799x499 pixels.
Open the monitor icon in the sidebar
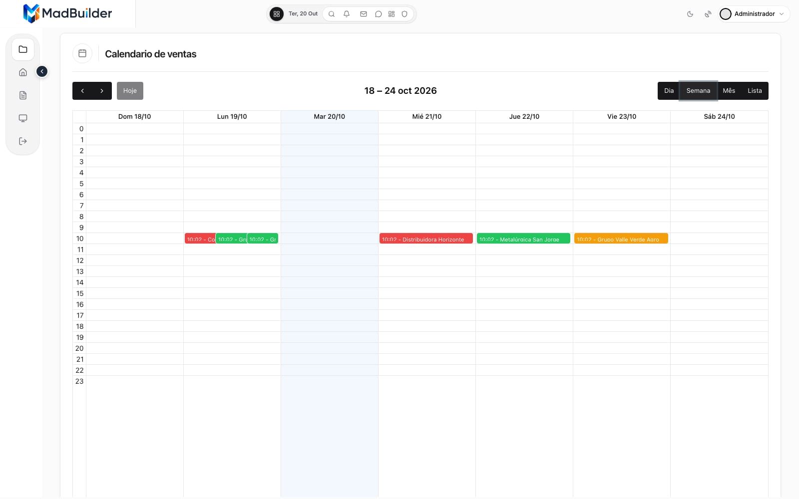click(23, 118)
